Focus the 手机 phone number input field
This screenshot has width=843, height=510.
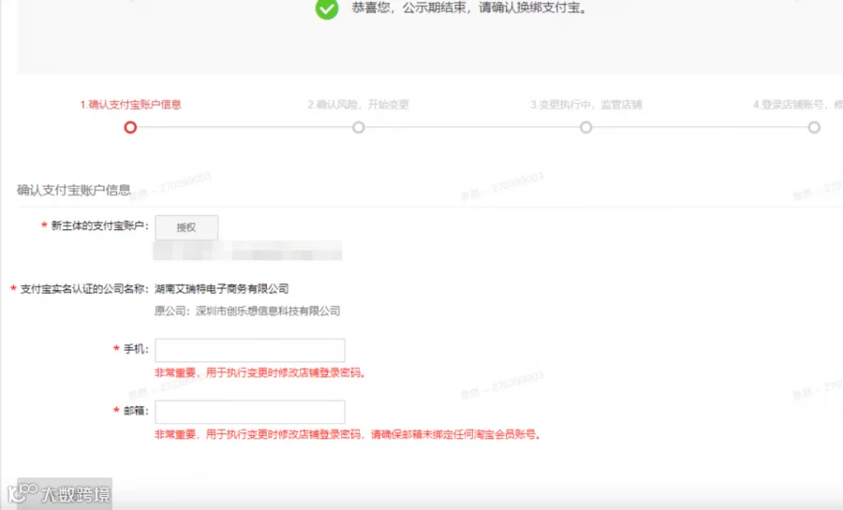[x=250, y=350]
